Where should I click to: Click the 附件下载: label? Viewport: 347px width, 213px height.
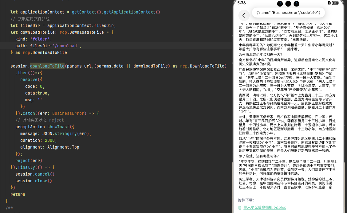(x=246, y=200)
